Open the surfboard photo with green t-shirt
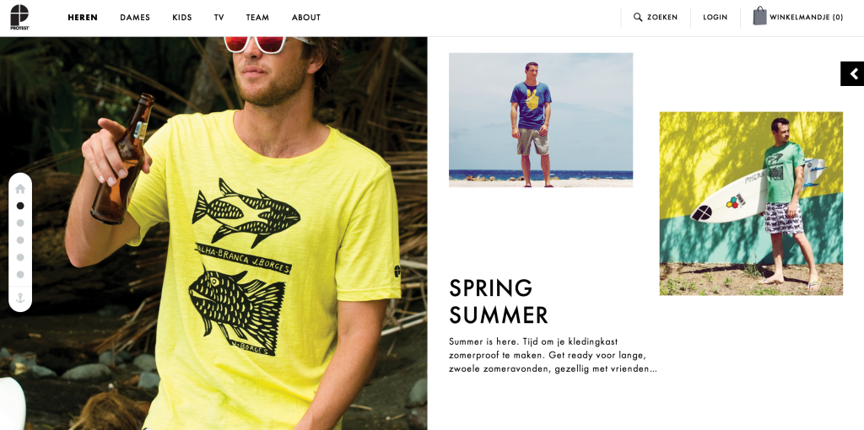 point(751,204)
